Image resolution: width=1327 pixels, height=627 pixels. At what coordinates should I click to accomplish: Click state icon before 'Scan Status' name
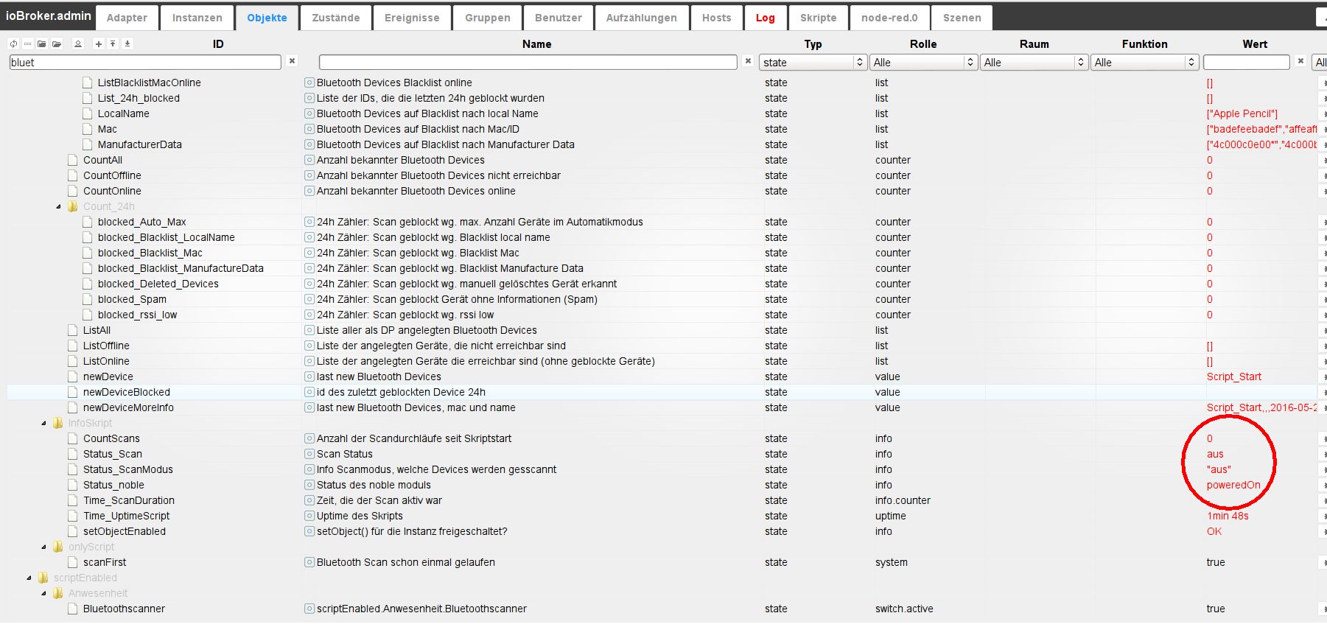[x=309, y=454]
